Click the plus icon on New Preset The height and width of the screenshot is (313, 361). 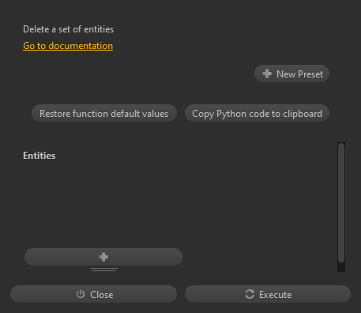267,74
